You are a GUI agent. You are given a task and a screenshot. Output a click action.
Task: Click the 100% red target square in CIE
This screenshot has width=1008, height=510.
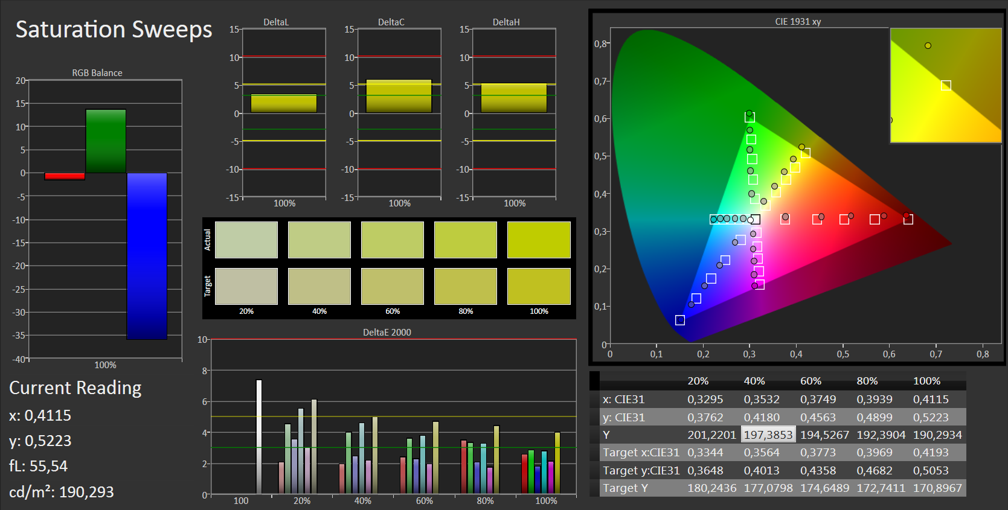908,219
